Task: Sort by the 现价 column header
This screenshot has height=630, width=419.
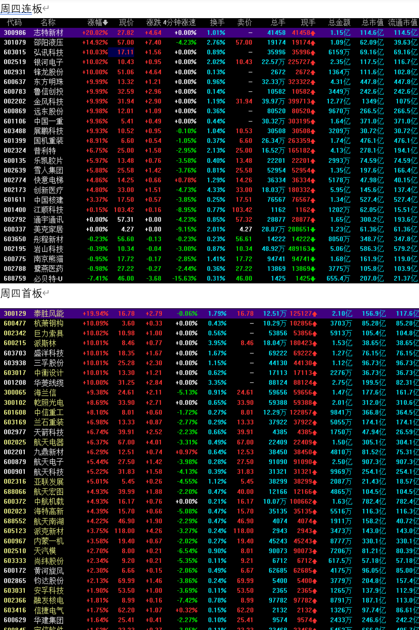Action: 126,23
